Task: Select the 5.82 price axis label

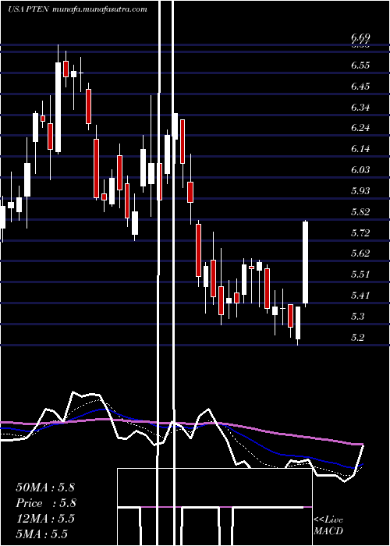Action: 360,211
